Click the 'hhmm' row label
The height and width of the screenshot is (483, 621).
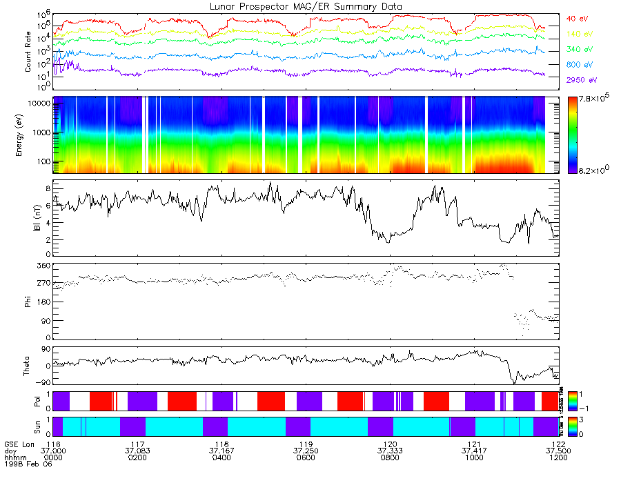coord(15,457)
